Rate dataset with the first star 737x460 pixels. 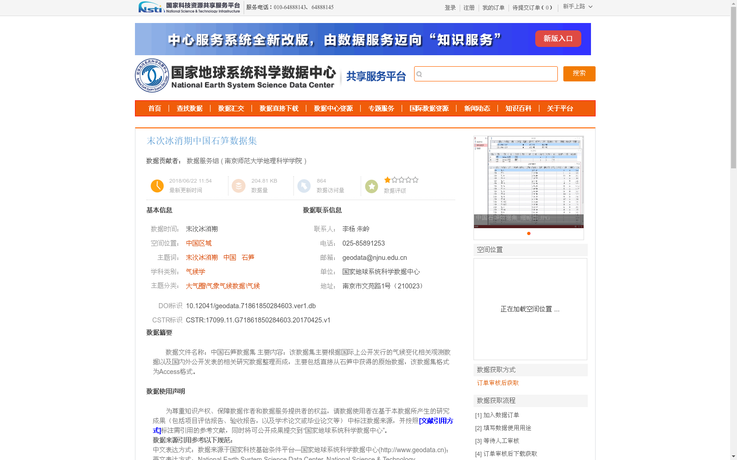[387, 180]
